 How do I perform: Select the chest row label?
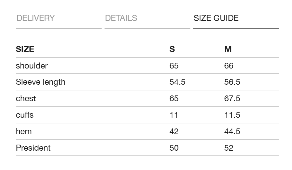click(26, 98)
